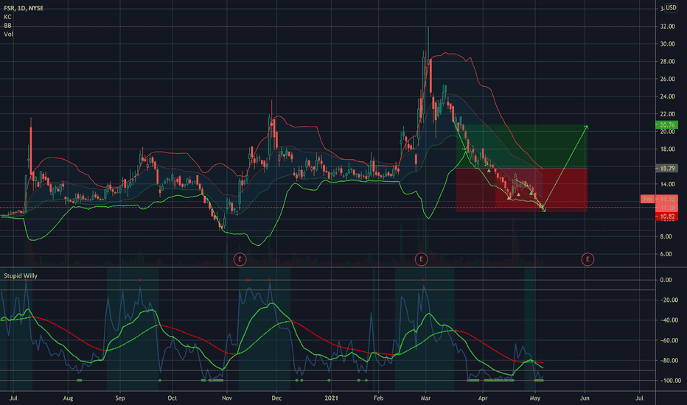687x405 pixels.
Task: Open the USD currency selector
Action: tap(671, 7)
